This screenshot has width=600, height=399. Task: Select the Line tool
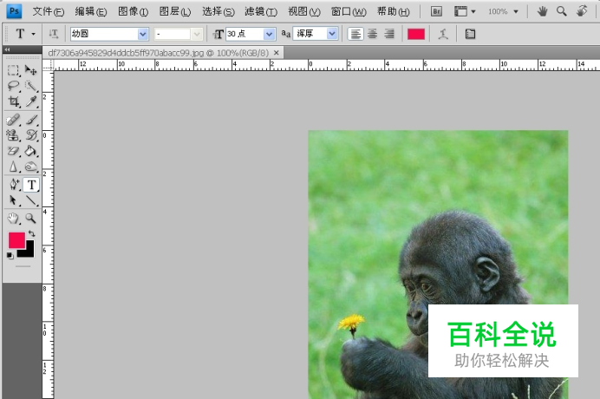point(31,200)
